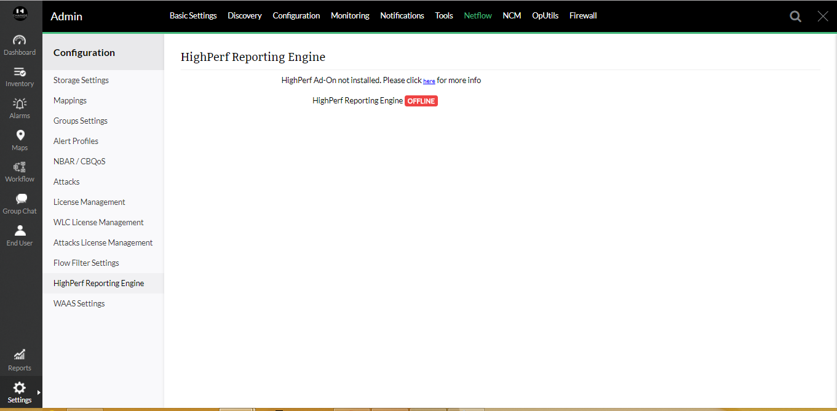Follow the 'here' link for more info
Screen dimensions: 837x411
429,81
